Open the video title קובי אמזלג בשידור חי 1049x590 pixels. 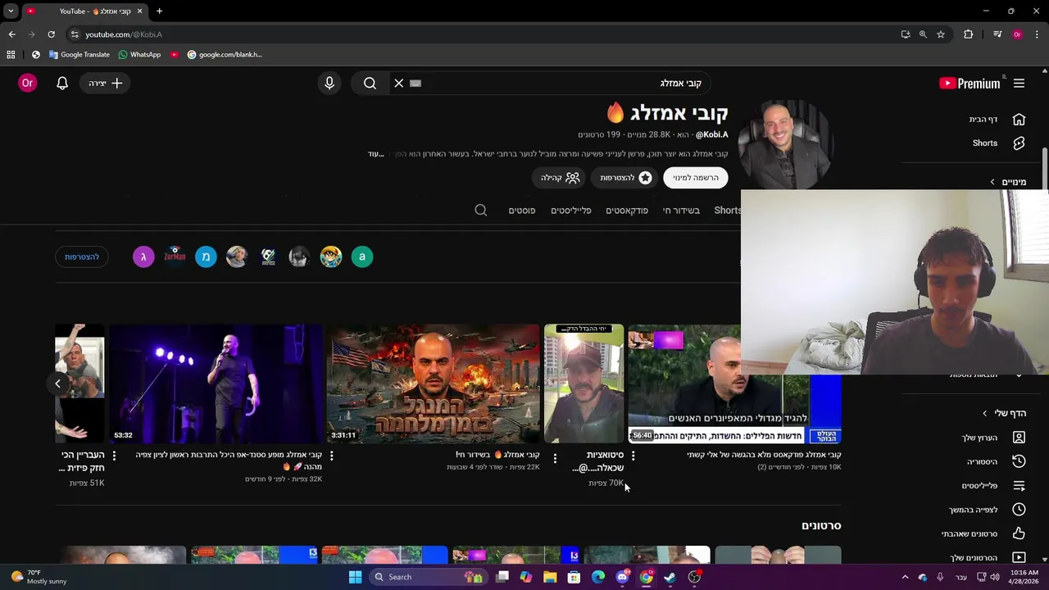pyautogui.click(x=497, y=455)
